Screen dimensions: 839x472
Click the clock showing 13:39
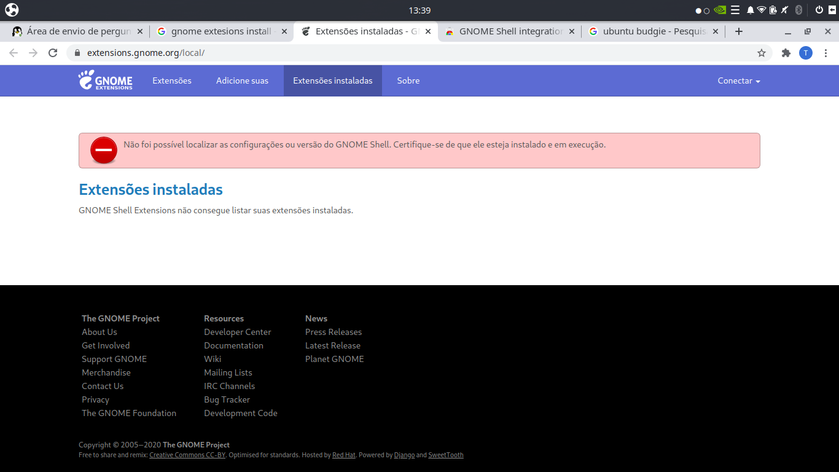pos(419,10)
